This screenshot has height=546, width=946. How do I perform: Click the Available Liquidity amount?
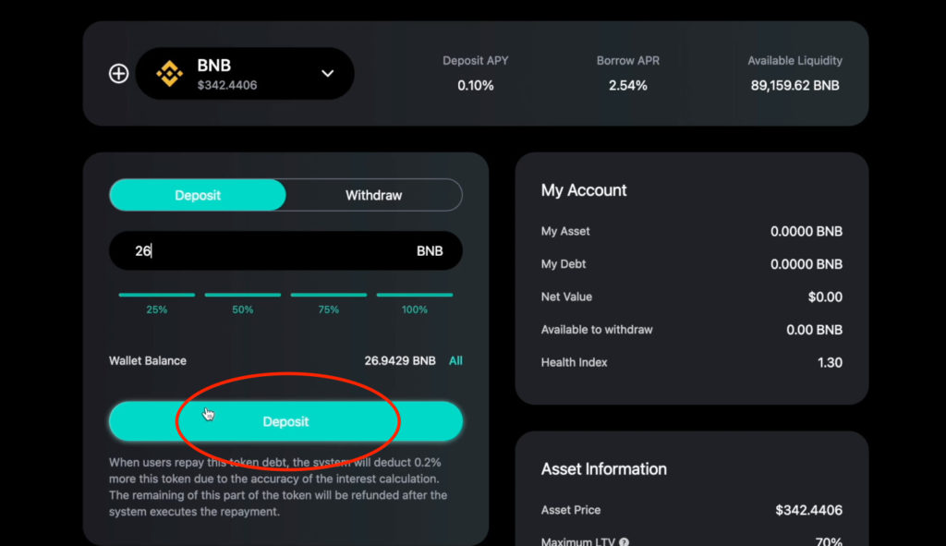coord(794,86)
